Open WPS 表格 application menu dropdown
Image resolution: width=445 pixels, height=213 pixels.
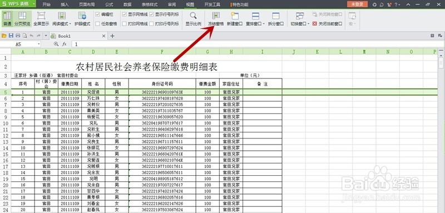pyautogui.click(x=34, y=4)
